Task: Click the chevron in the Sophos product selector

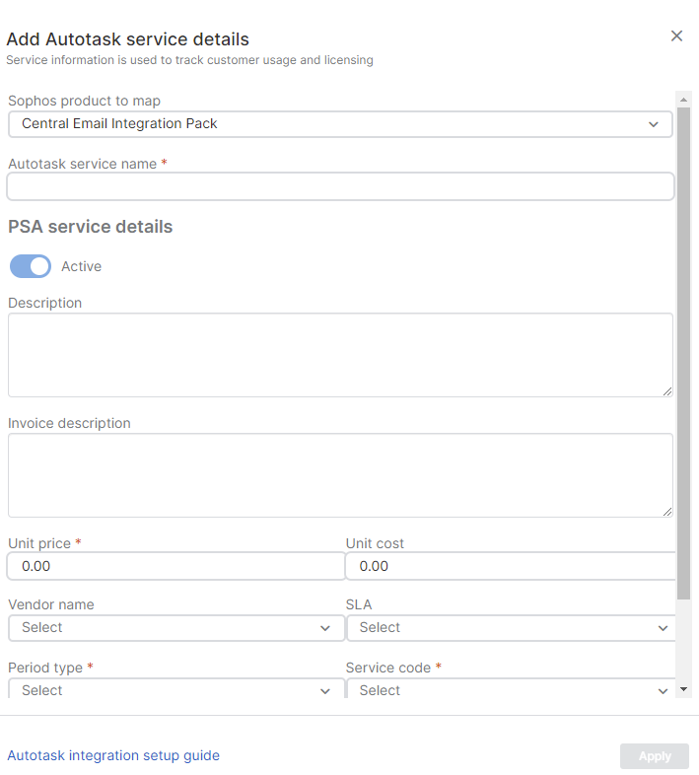Action: (654, 124)
